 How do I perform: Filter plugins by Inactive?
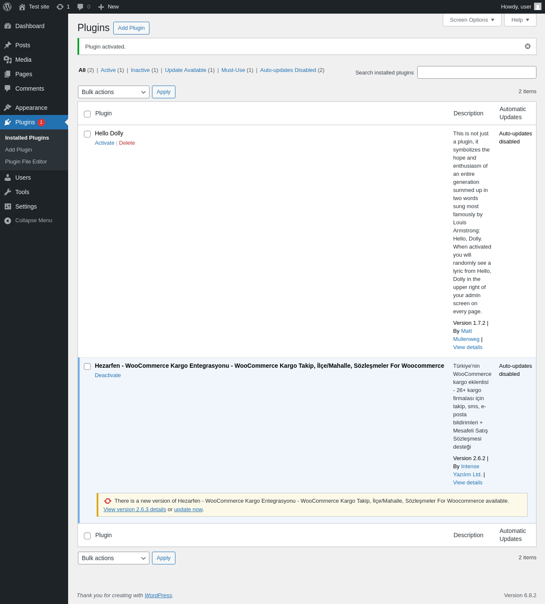coord(140,70)
